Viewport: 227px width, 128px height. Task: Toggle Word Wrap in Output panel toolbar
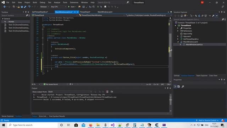[112, 92]
